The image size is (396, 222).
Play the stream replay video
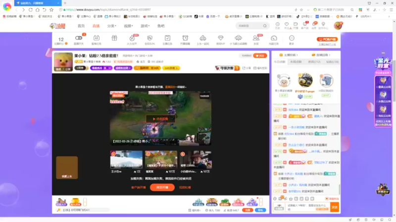[x=160, y=119]
